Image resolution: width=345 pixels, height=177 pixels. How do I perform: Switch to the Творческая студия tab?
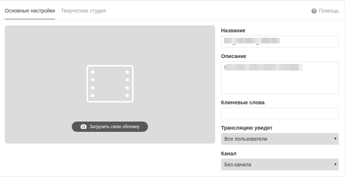tap(83, 11)
